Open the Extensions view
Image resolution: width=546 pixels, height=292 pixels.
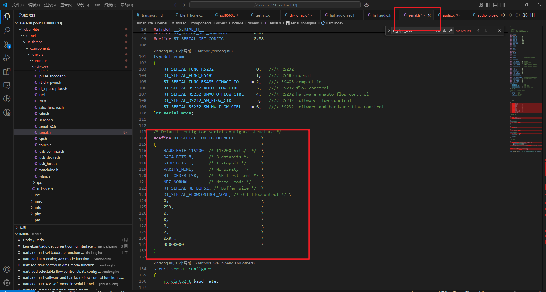(7, 71)
